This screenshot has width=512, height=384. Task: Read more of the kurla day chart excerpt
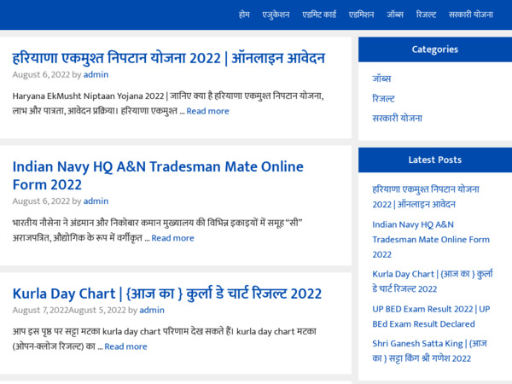(x=125, y=346)
